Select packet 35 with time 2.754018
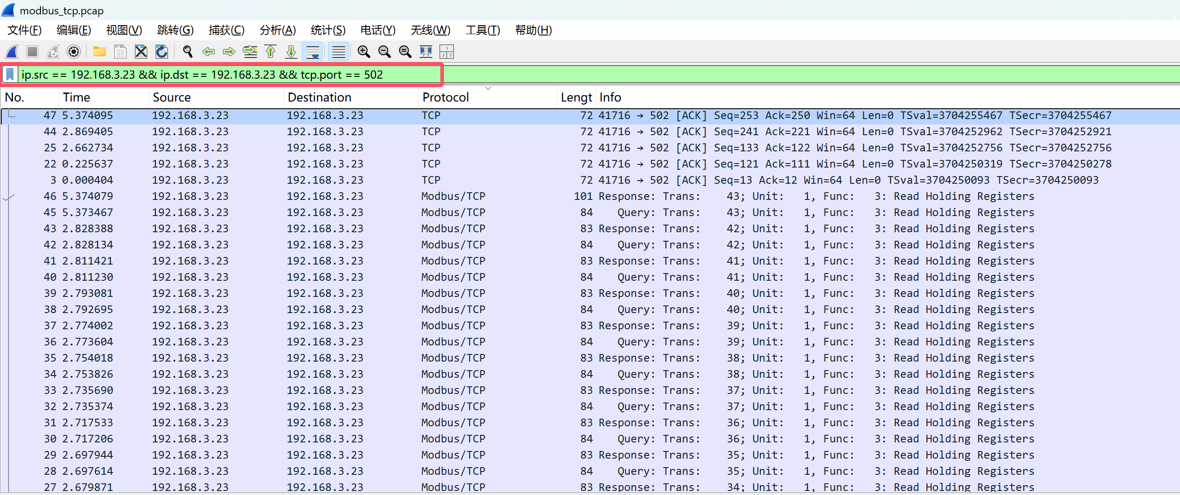1180x495 pixels. pyautogui.click(x=590, y=358)
